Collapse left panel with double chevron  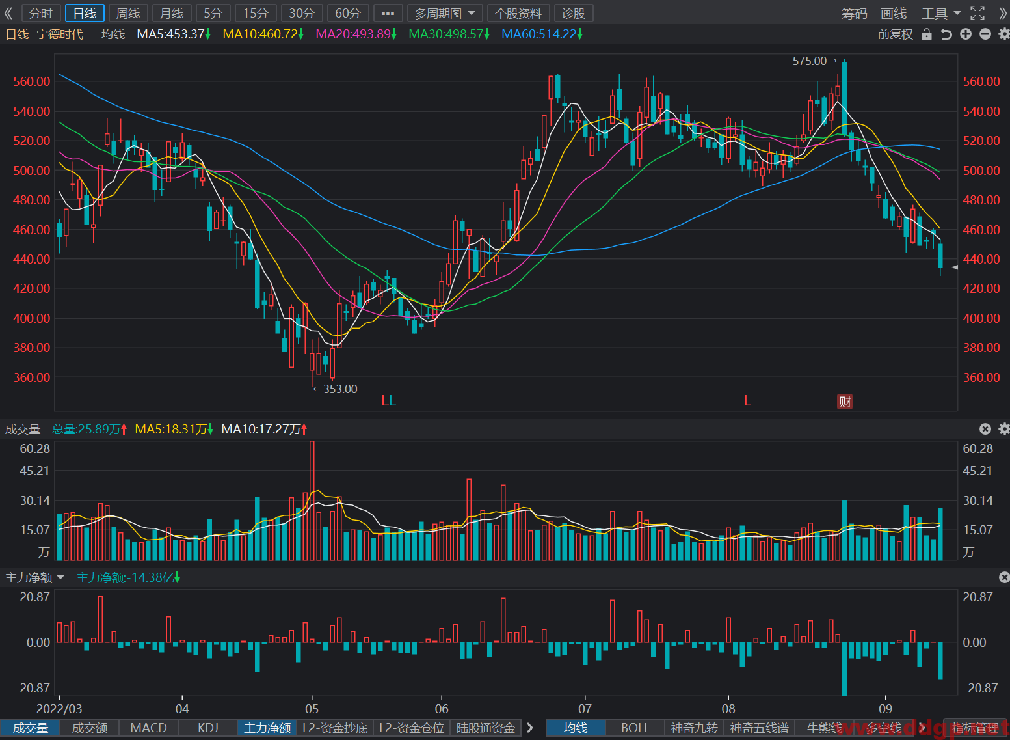click(x=8, y=13)
